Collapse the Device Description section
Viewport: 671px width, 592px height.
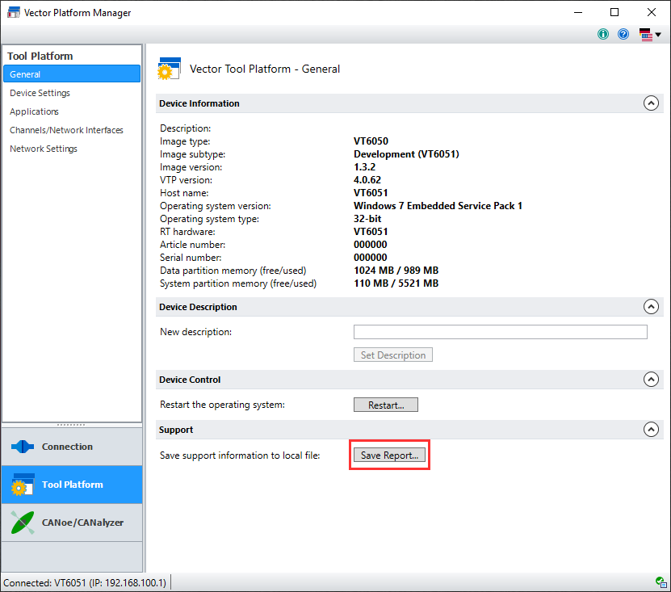(651, 307)
